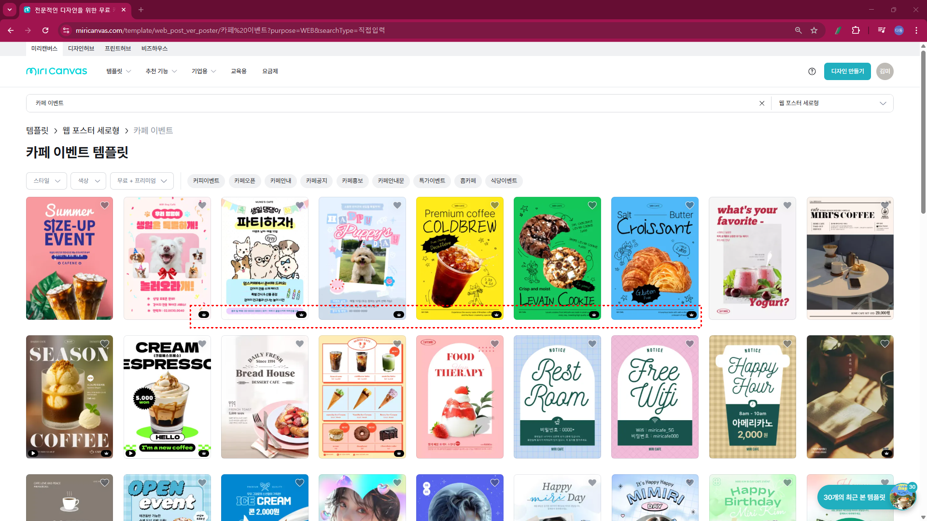Select the 카페오픈 tag chip
Viewport: 927px width, 521px height.
(245, 181)
